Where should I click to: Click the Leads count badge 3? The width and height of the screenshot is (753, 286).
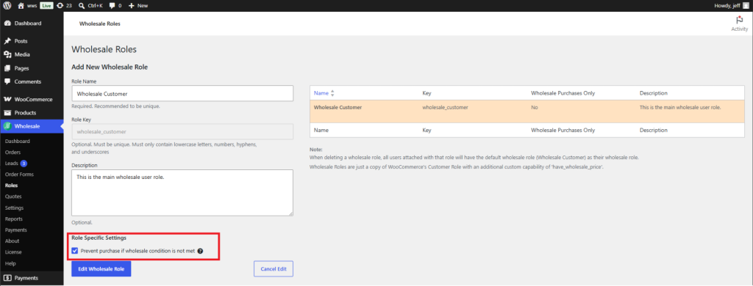click(24, 164)
